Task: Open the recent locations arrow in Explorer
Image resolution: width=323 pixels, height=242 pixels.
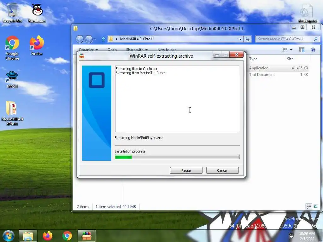Action: [95, 39]
